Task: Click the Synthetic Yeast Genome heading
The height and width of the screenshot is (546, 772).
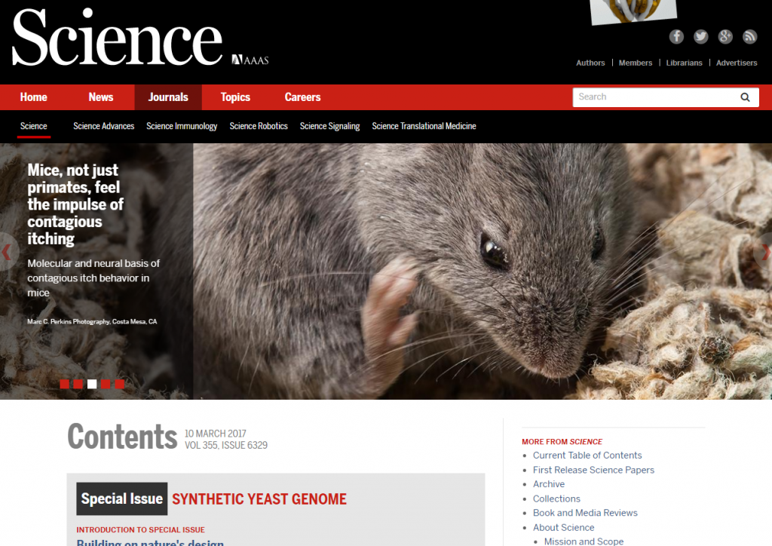Action: point(259,499)
